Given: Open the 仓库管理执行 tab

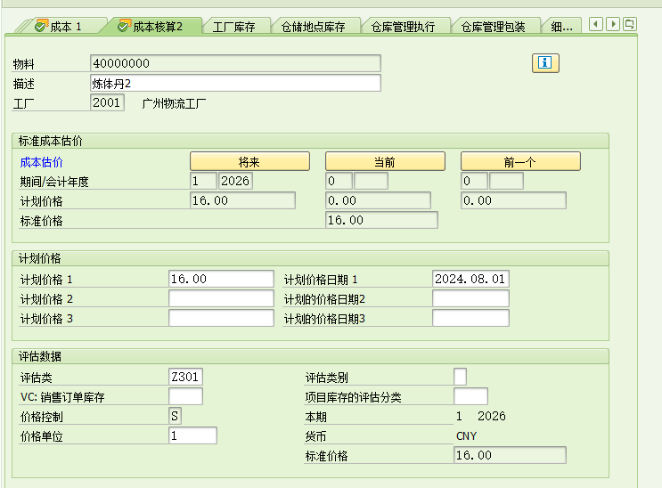Looking at the screenshot, I should (404, 27).
